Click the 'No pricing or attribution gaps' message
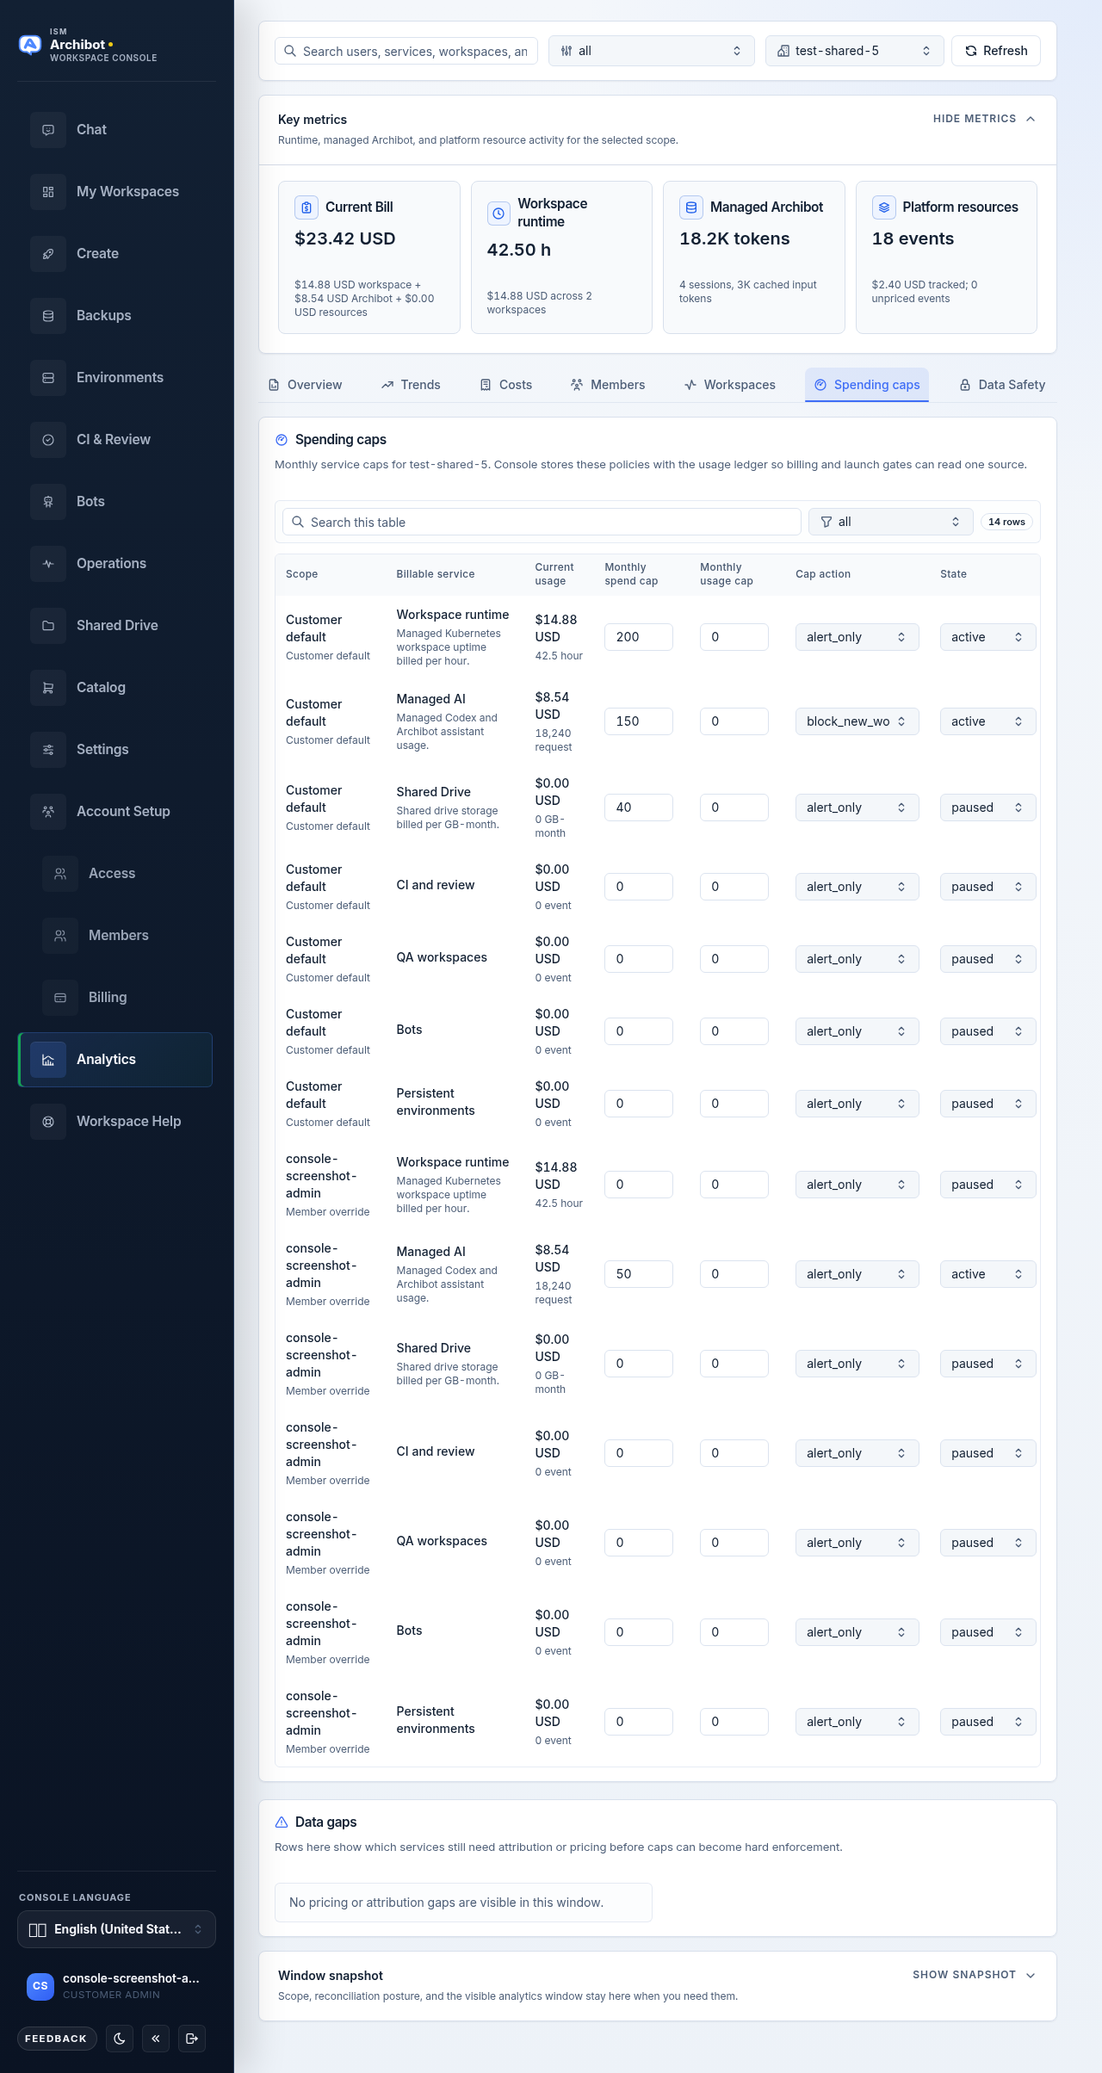 point(463,1903)
